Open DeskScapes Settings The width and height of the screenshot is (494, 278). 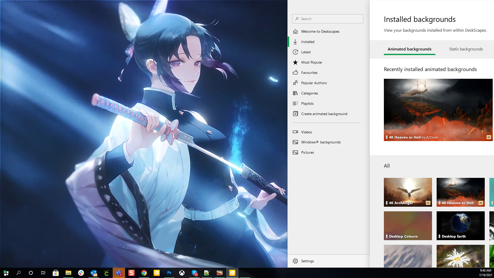tap(307, 261)
